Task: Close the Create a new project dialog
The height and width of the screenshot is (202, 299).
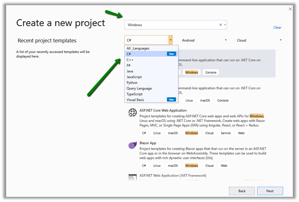Action: click(290, 9)
